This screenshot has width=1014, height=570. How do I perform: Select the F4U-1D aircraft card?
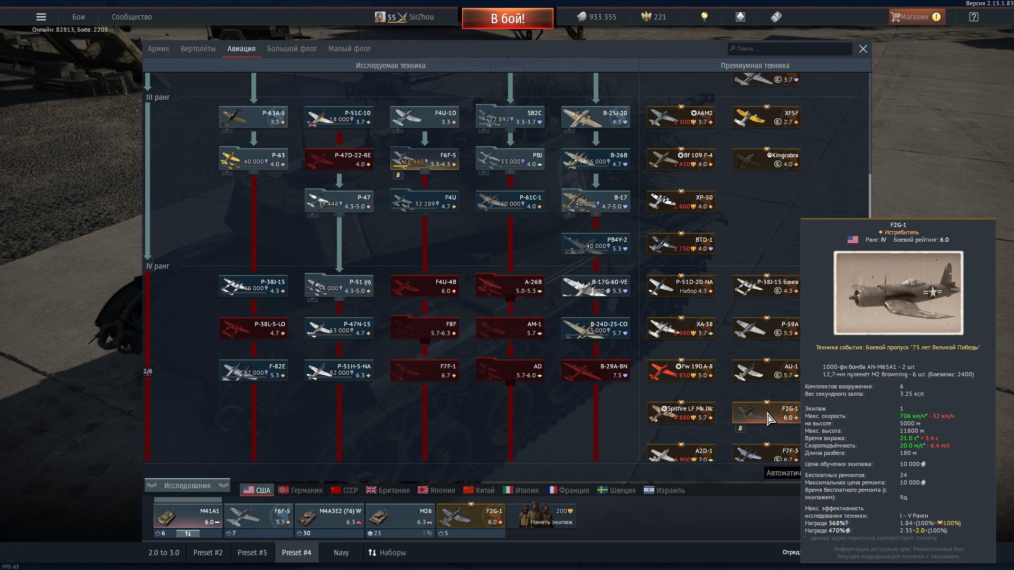pyautogui.click(x=425, y=117)
